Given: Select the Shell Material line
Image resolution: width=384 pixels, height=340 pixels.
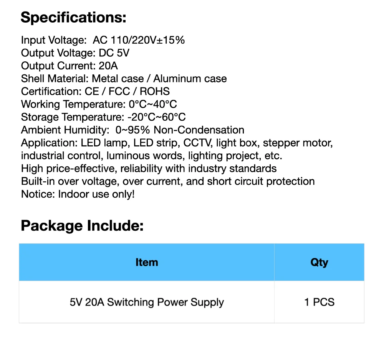Looking at the screenshot, I should (124, 79).
